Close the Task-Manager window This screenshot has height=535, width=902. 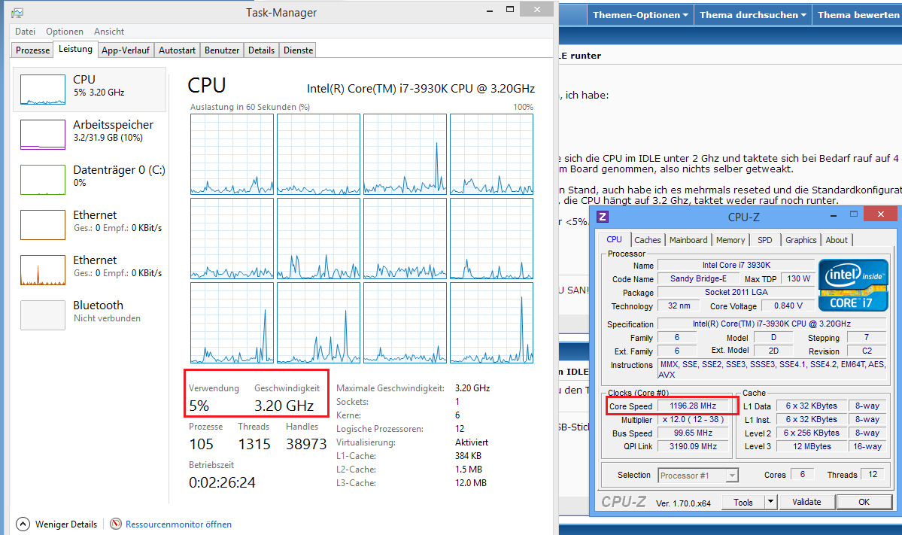point(537,9)
